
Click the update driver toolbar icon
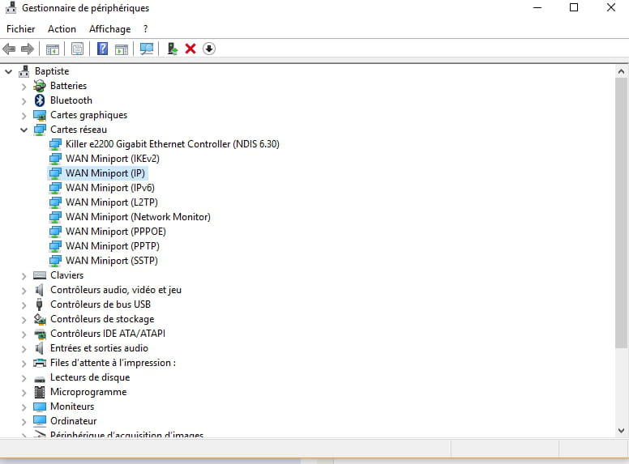tap(172, 49)
